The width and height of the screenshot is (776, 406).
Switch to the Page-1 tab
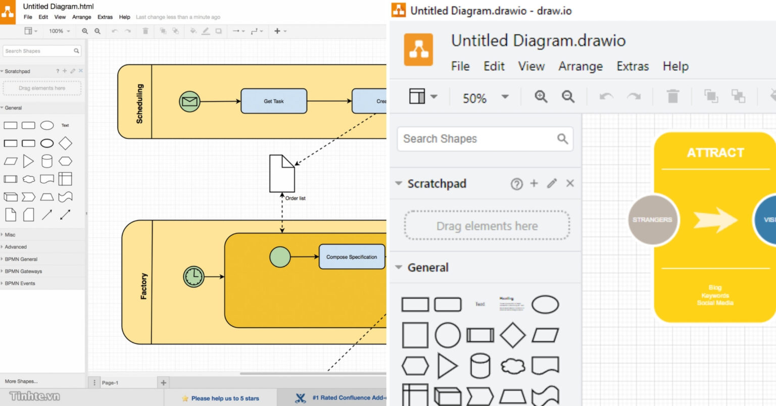(x=110, y=383)
